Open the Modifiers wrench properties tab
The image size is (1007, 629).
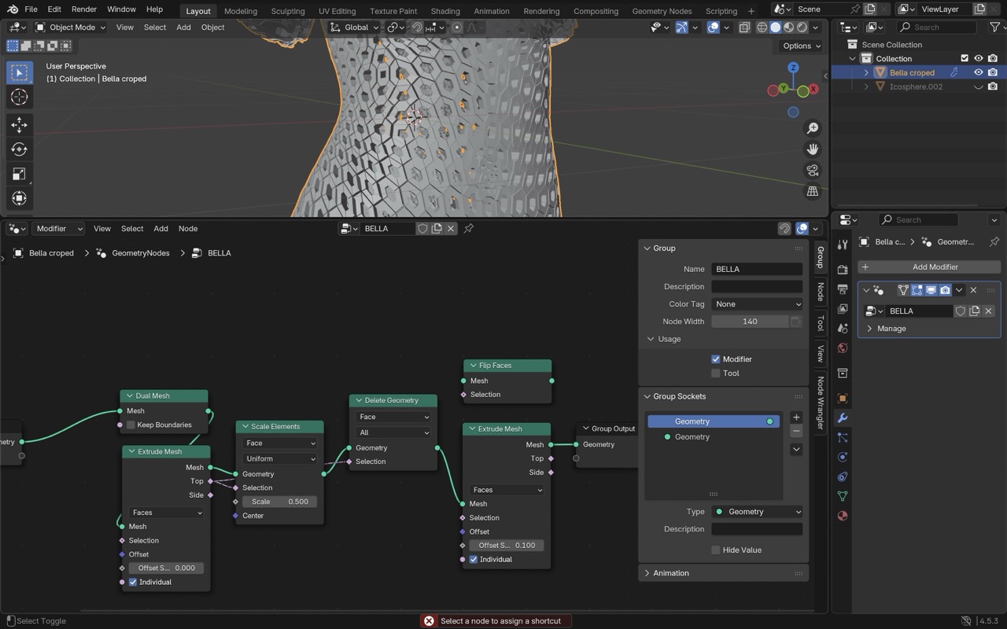pyautogui.click(x=843, y=417)
